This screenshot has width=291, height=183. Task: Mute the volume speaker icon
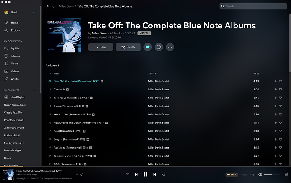pyautogui.click(x=260, y=175)
